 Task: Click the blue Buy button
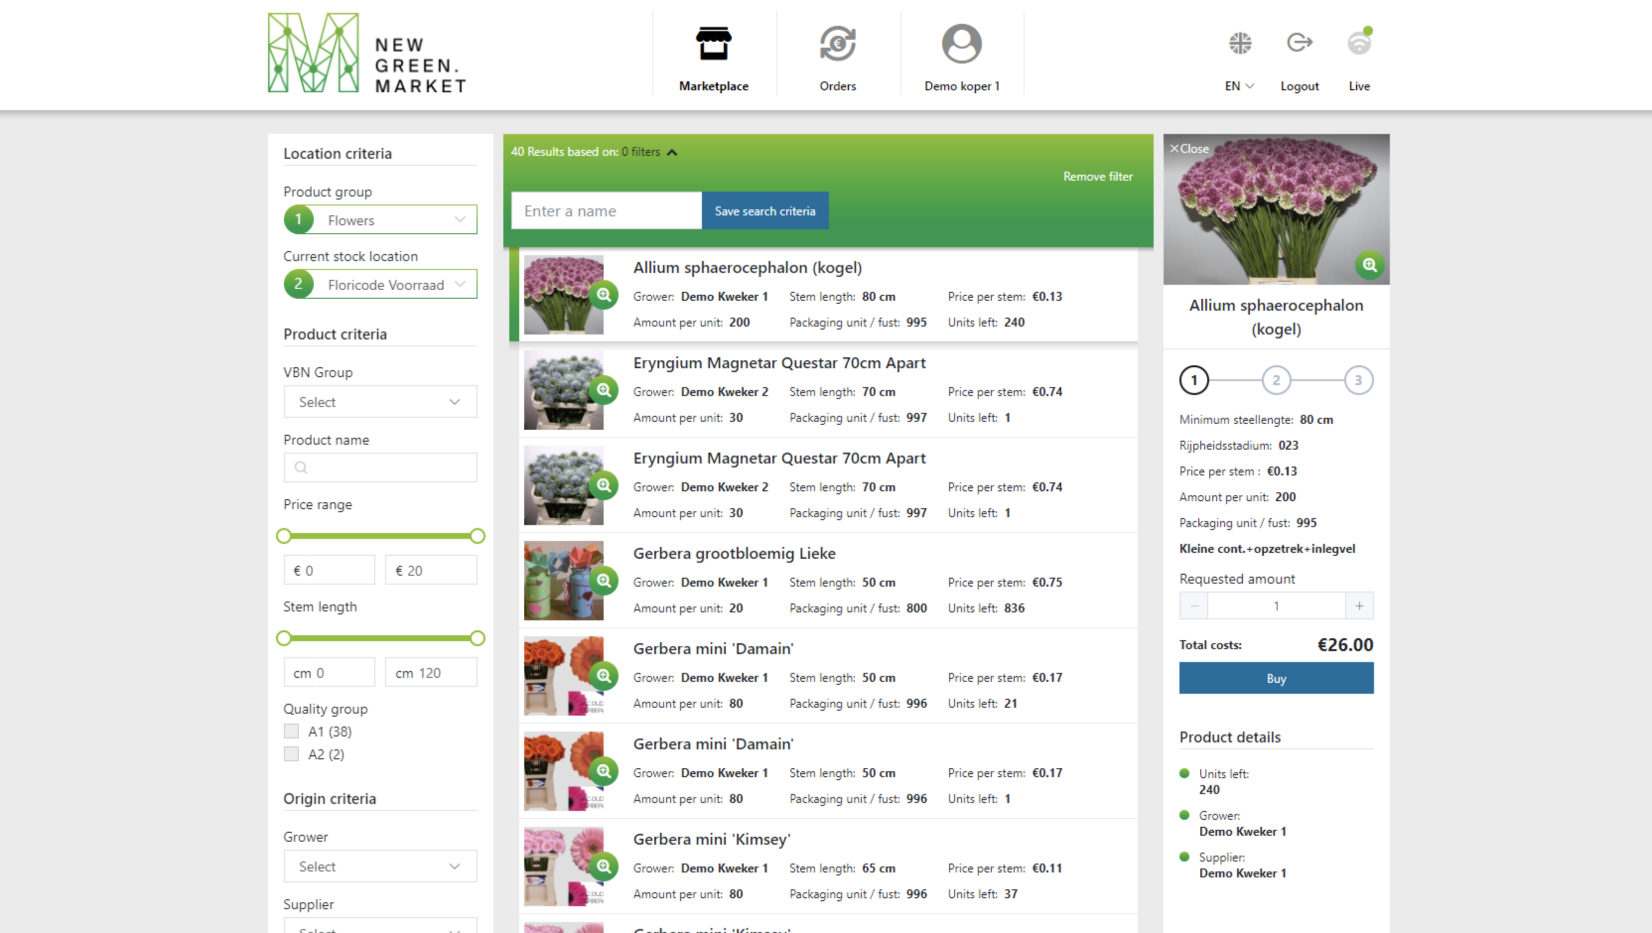1276,678
